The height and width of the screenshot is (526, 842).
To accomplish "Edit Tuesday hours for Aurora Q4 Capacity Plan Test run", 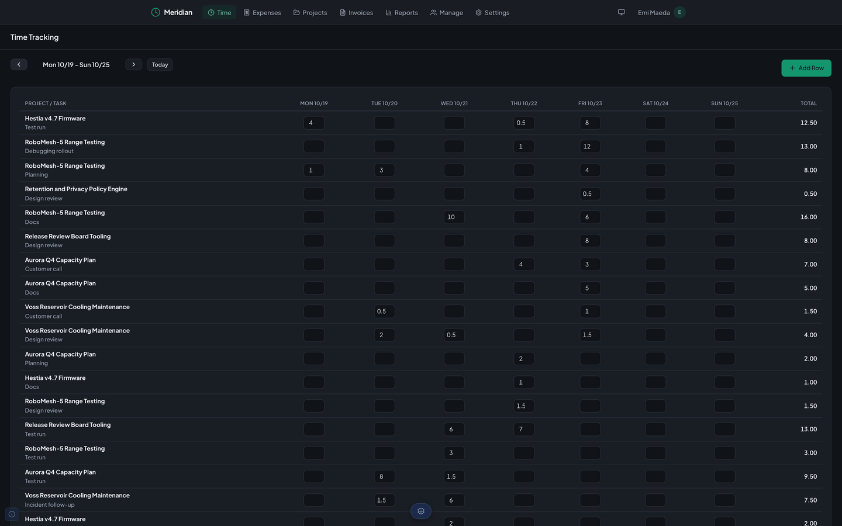I will 384,476.
